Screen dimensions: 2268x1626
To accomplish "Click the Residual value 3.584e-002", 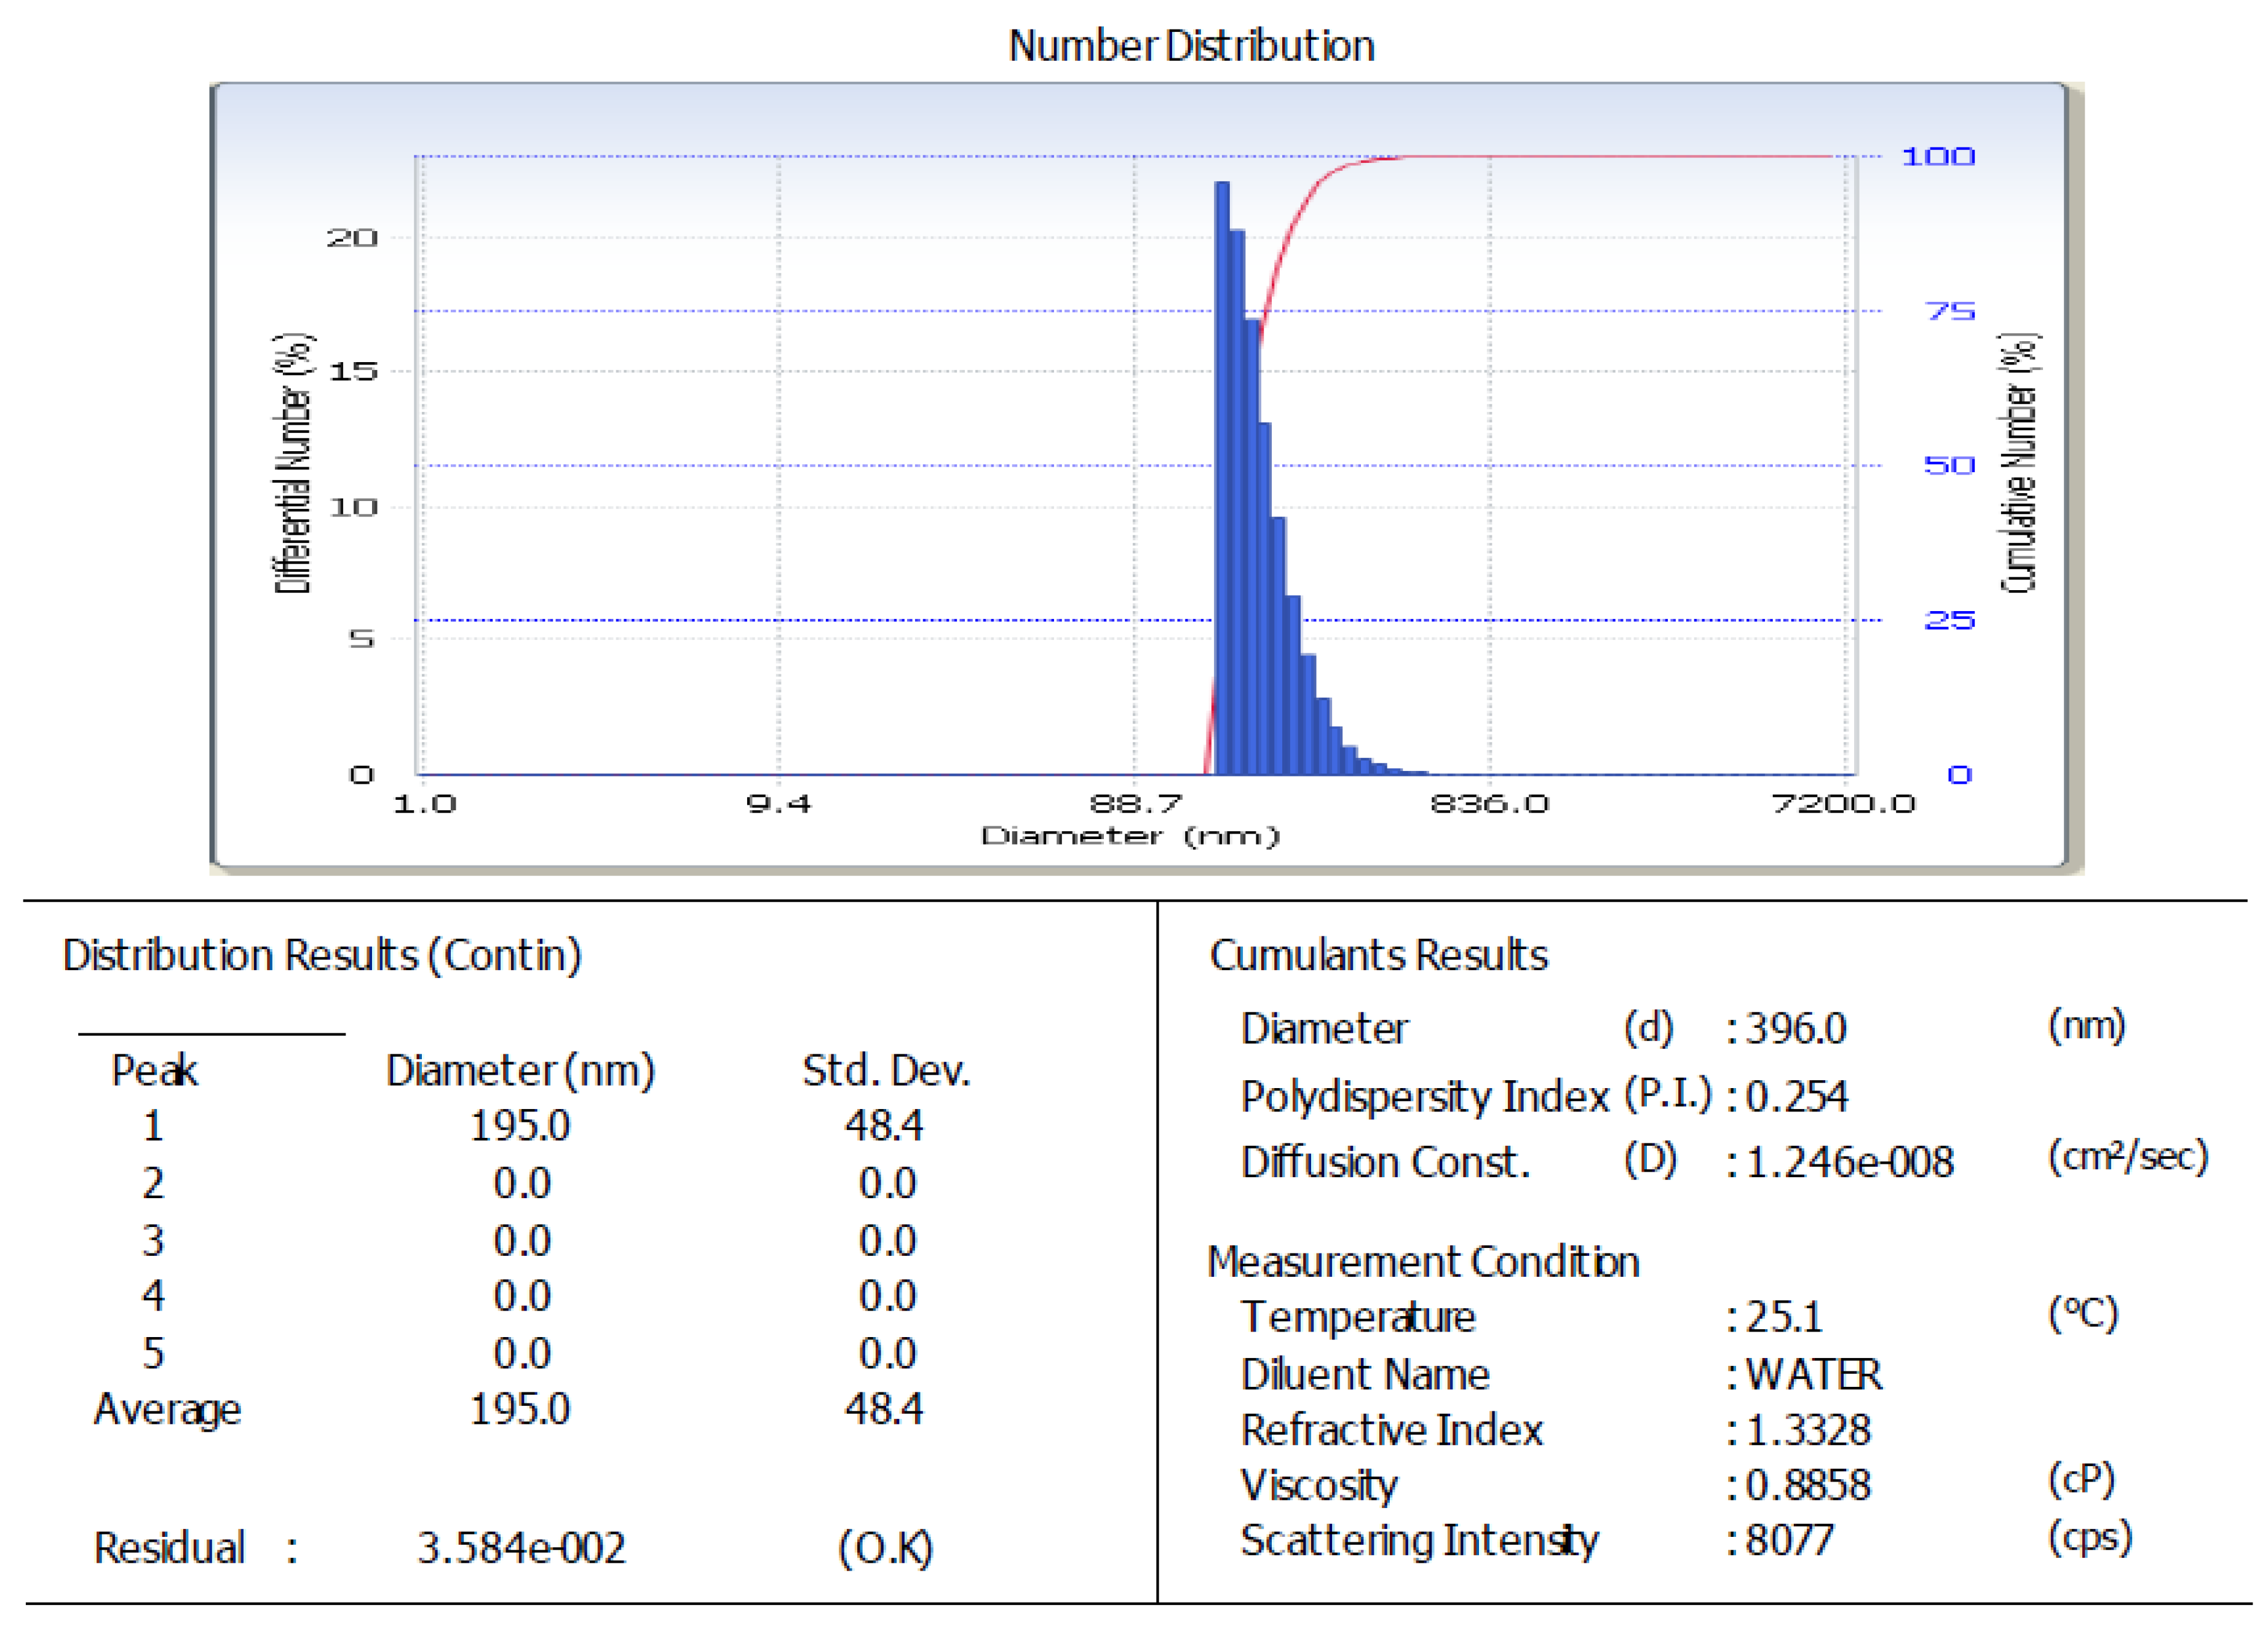I will click(521, 1548).
